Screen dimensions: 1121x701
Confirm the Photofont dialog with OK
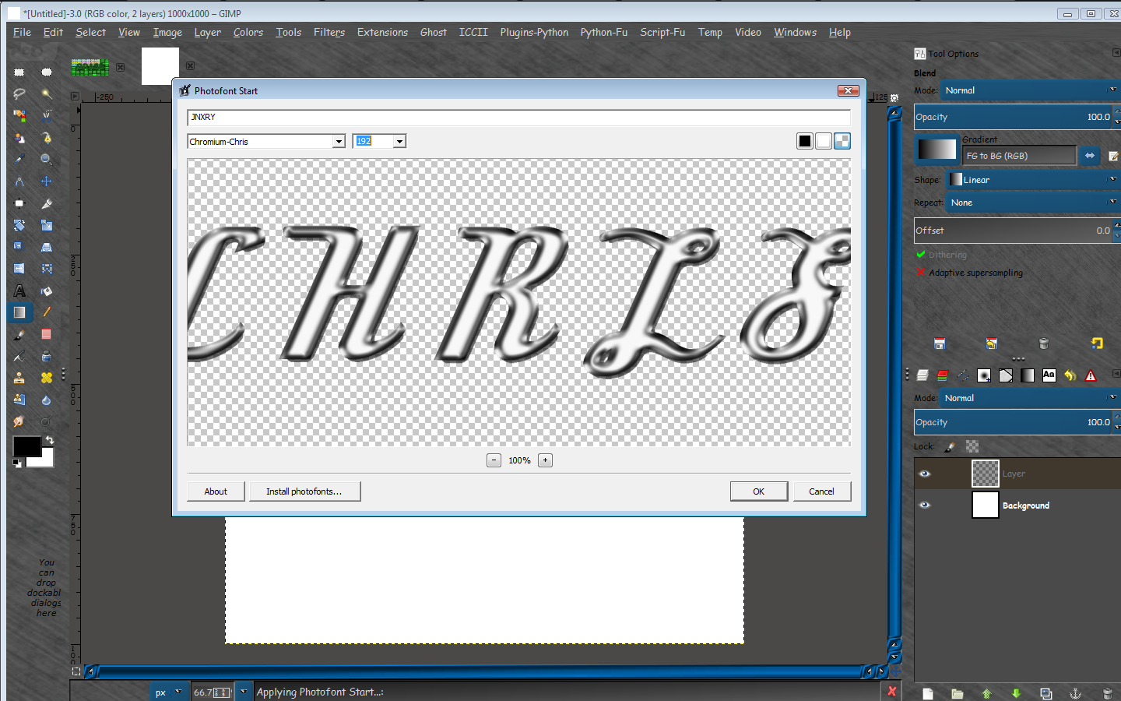(758, 491)
